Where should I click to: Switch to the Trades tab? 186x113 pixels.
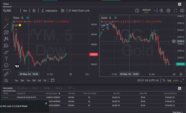(47, 88)
